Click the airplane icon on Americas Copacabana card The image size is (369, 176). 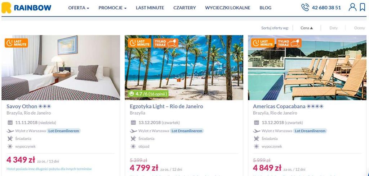pyautogui.click(x=257, y=131)
